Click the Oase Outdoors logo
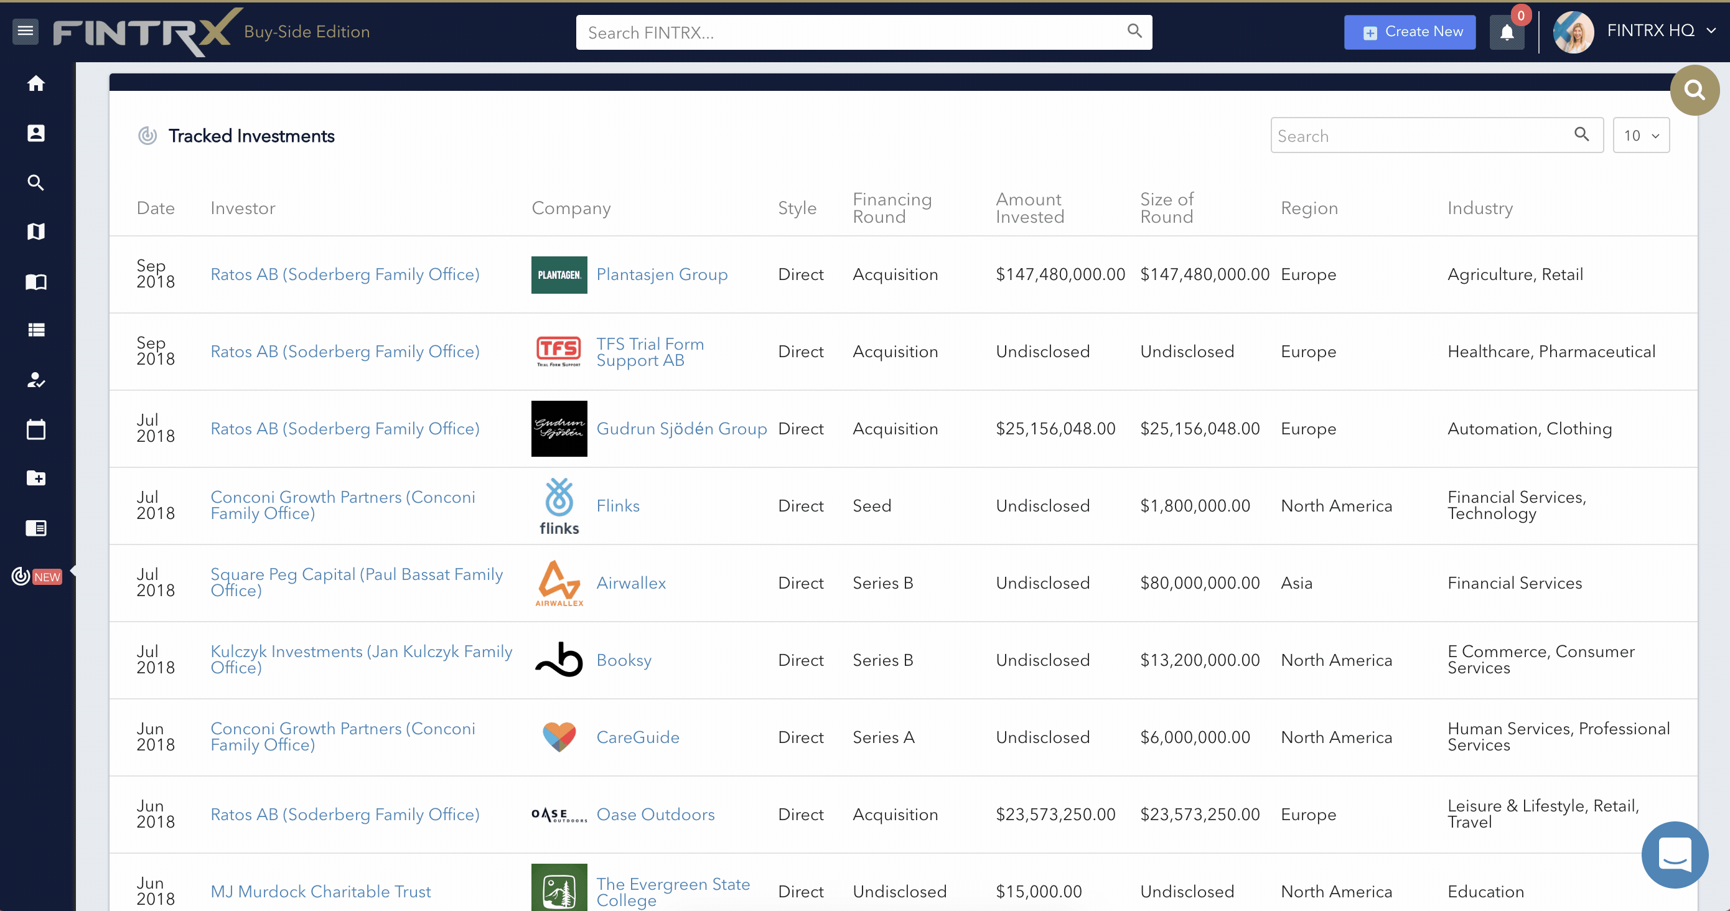 pyautogui.click(x=559, y=815)
